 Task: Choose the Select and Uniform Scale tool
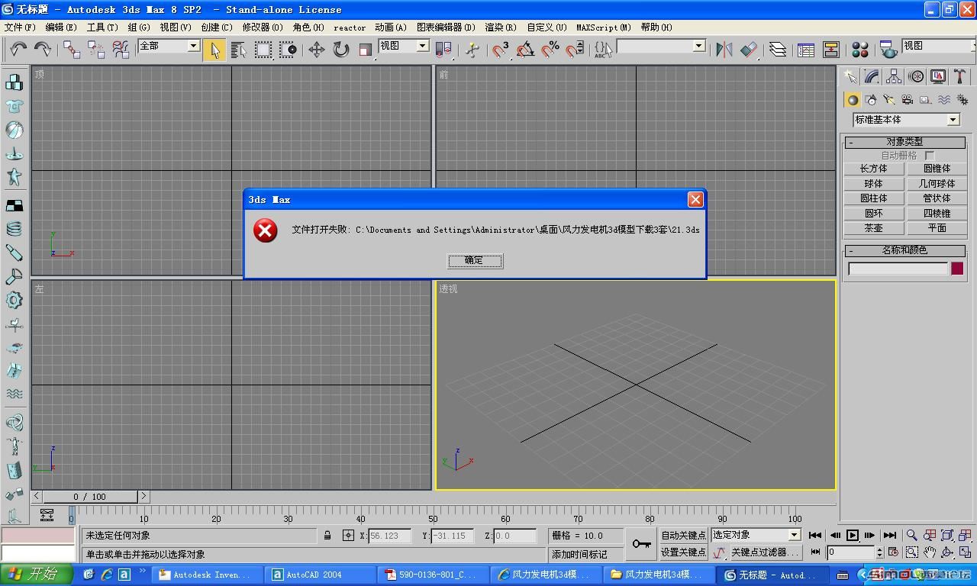[x=365, y=50]
